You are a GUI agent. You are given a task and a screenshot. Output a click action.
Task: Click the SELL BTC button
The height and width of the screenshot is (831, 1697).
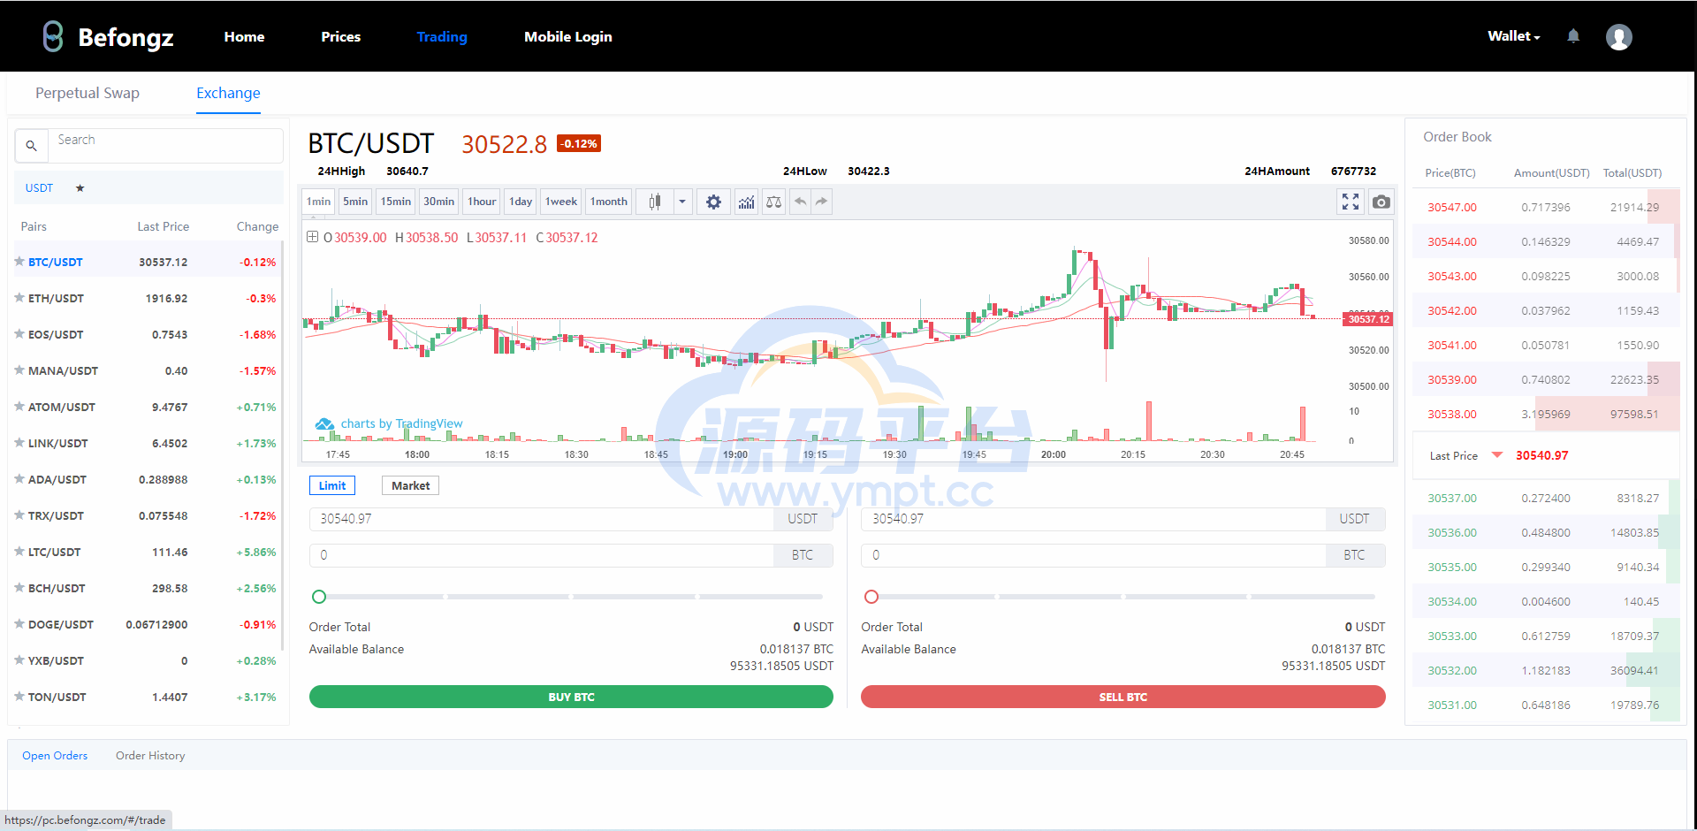point(1122,697)
